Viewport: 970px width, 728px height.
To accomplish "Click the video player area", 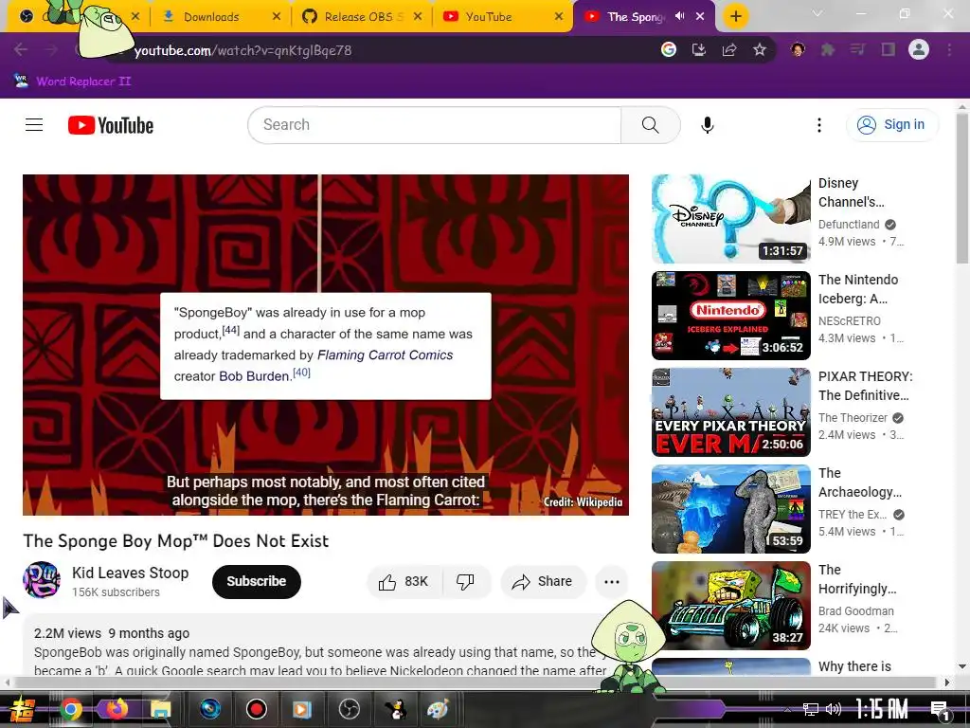I will [x=326, y=344].
